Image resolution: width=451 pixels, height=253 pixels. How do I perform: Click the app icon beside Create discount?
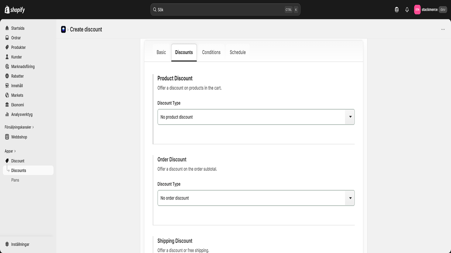(x=63, y=29)
